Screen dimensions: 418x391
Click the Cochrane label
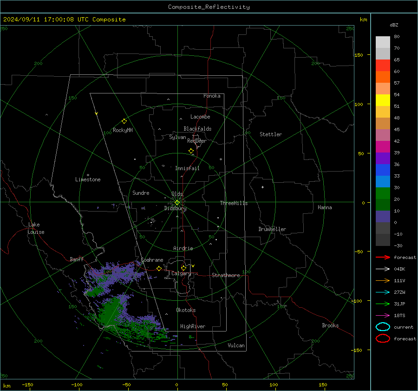[x=152, y=260]
